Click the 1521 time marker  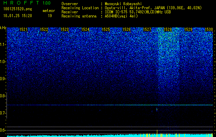coord(23,29)
